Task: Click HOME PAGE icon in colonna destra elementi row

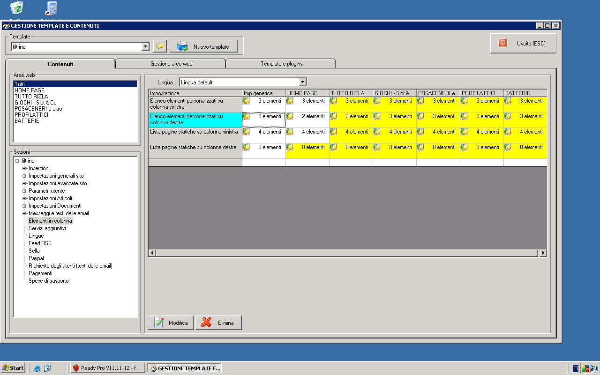Action: [290, 116]
